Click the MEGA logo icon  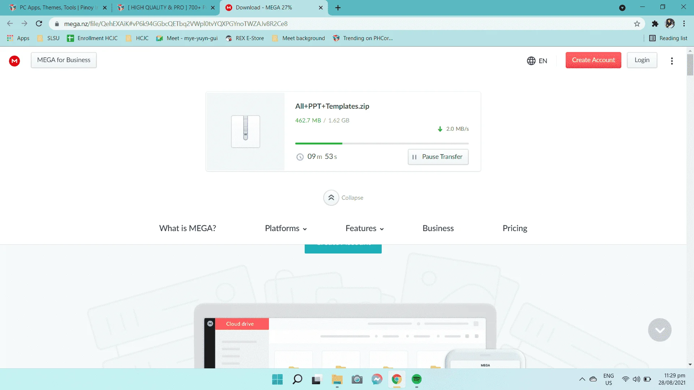pos(14,61)
